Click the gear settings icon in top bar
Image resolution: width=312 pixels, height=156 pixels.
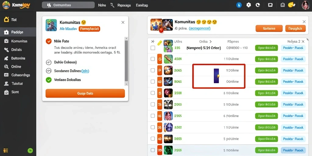[249, 5]
